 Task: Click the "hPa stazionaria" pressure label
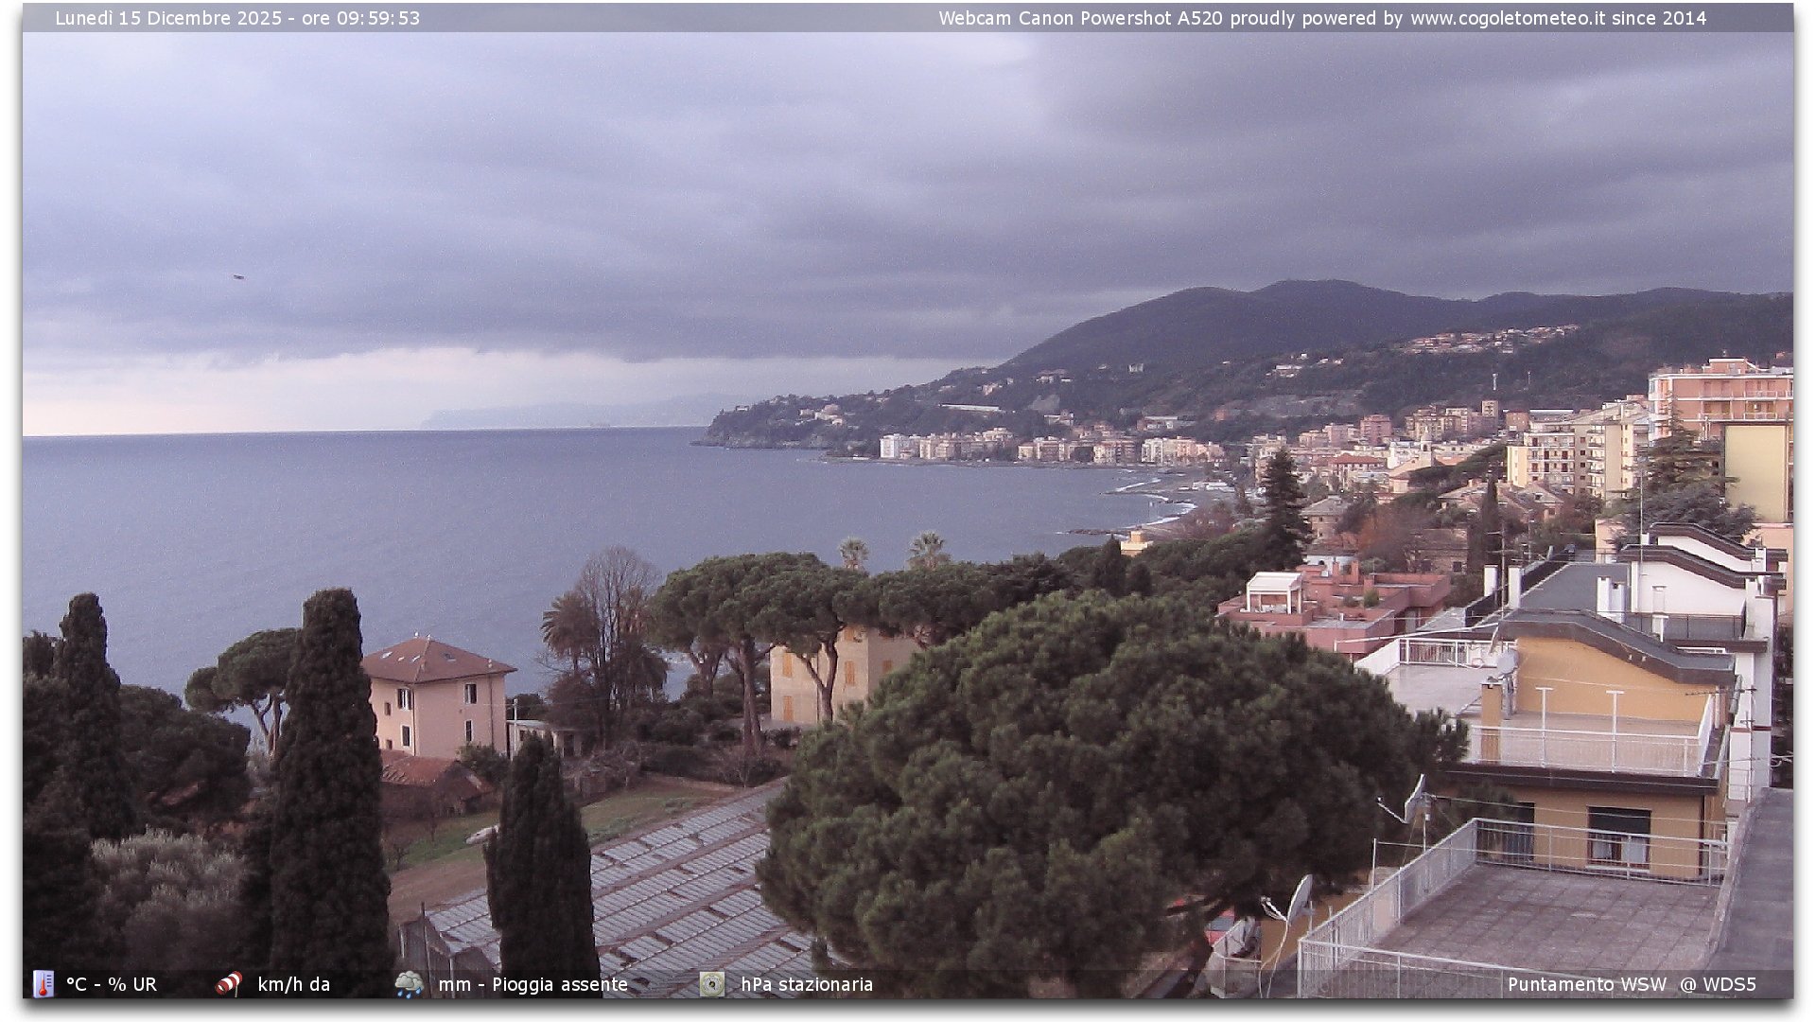click(x=807, y=984)
